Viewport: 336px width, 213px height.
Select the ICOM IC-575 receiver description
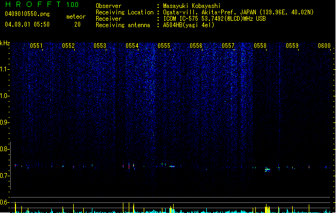[x=214, y=19]
